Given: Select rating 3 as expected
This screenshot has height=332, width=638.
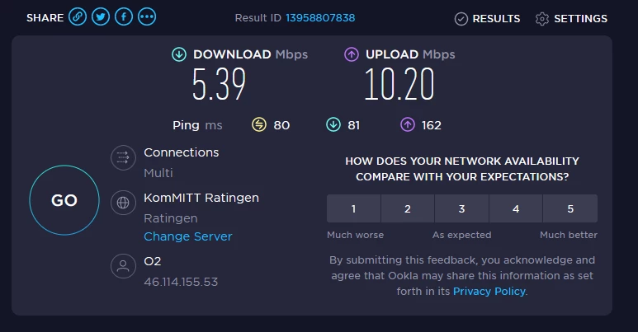Looking at the screenshot, I should [x=461, y=208].
